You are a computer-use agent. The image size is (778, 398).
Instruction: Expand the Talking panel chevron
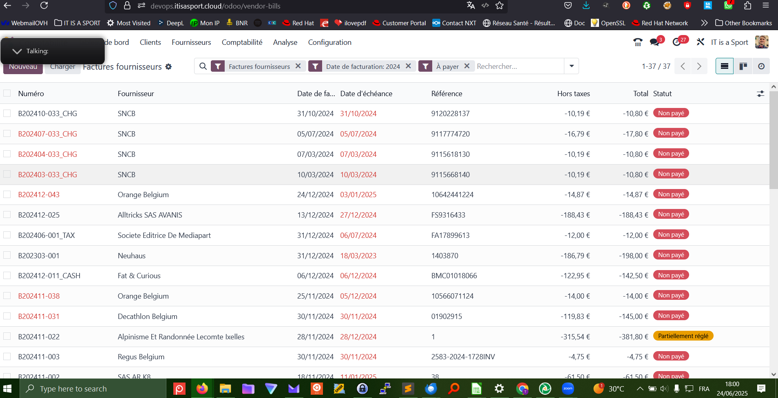tap(17, 51)
